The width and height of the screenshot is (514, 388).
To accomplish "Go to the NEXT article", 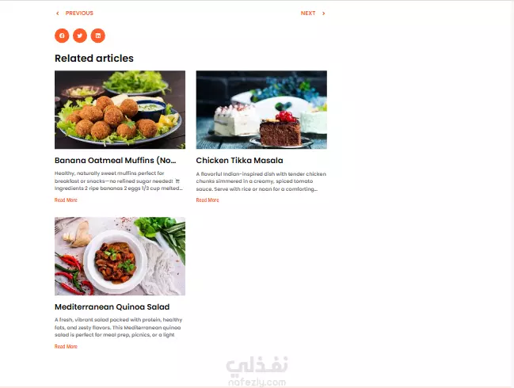I will [x=308, y=13].
